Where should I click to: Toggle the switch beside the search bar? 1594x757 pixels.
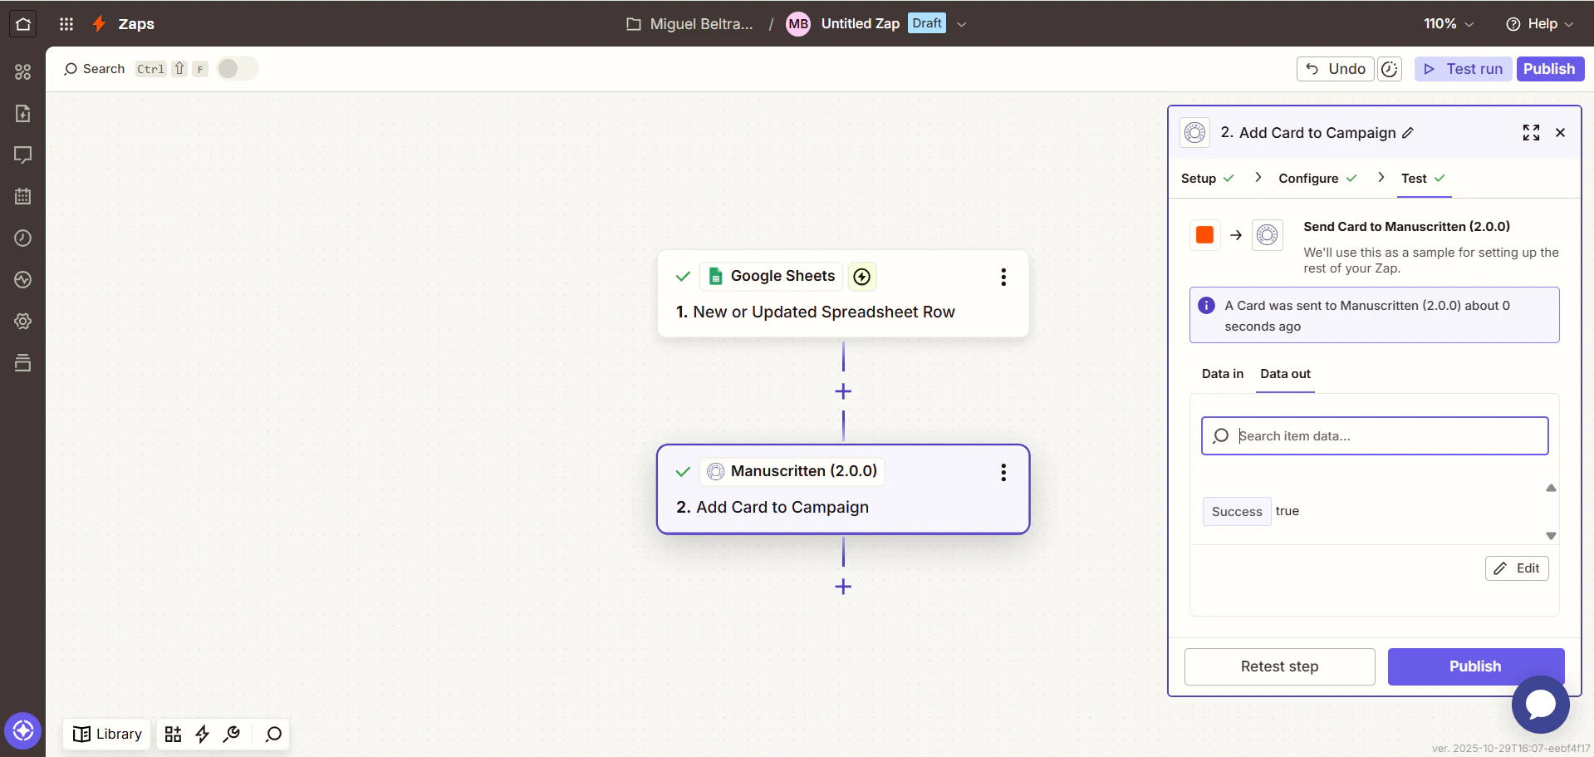[x=237, y=68]
